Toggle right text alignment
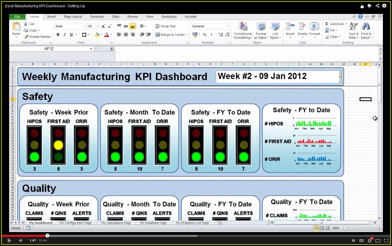This screenshot has width=392, height=246. tap(133, 35)
